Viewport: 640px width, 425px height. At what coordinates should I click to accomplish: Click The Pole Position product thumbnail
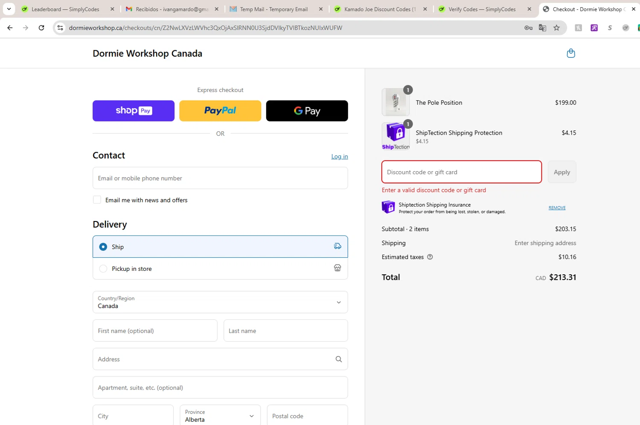[x=396, y=102]
